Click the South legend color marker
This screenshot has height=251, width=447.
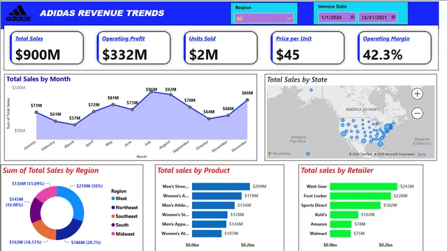[113, 225]
